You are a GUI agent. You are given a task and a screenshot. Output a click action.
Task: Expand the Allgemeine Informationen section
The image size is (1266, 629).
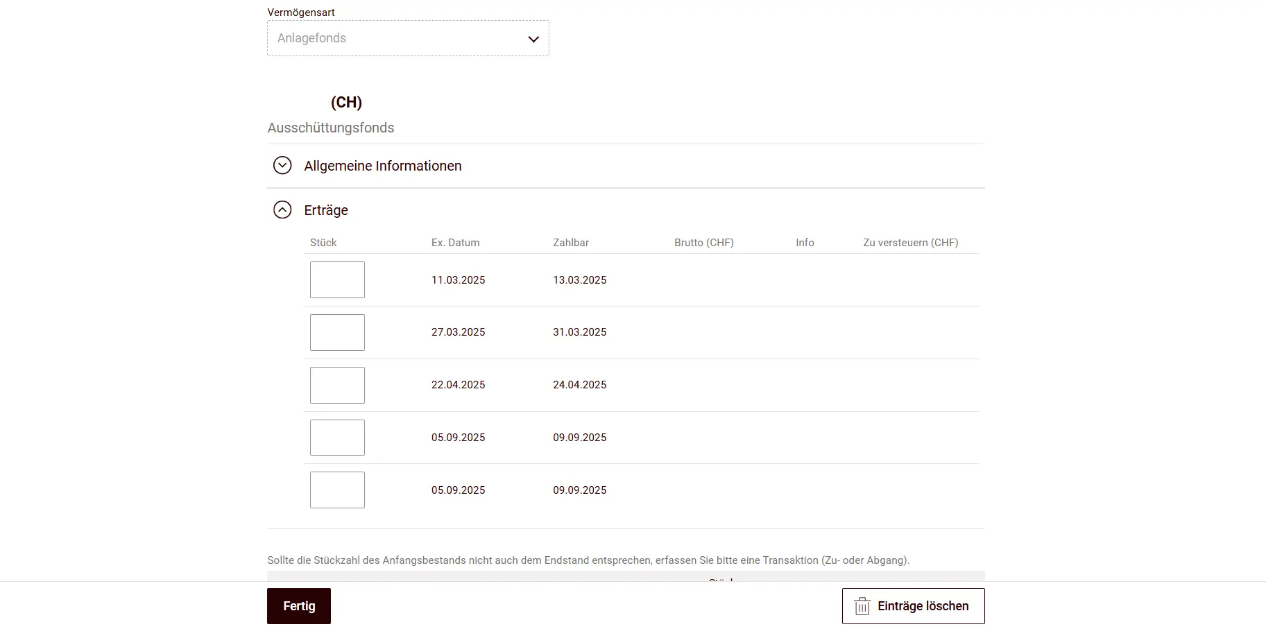(383, 166)
